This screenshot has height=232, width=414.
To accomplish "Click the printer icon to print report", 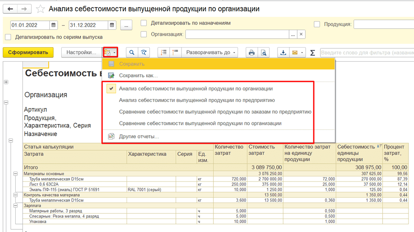I will click(252, 52).
